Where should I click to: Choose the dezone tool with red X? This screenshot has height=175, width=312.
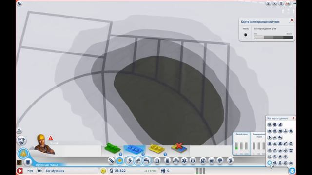coord(179,148)
